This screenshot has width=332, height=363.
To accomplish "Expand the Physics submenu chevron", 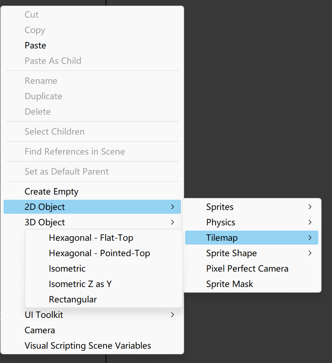I will 310,222.
